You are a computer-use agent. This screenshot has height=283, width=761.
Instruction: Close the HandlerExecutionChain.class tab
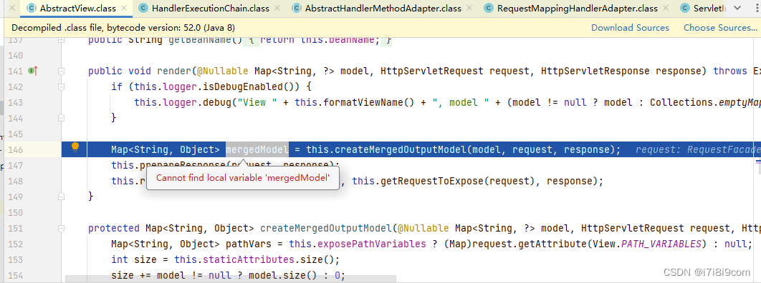point(277,9)
